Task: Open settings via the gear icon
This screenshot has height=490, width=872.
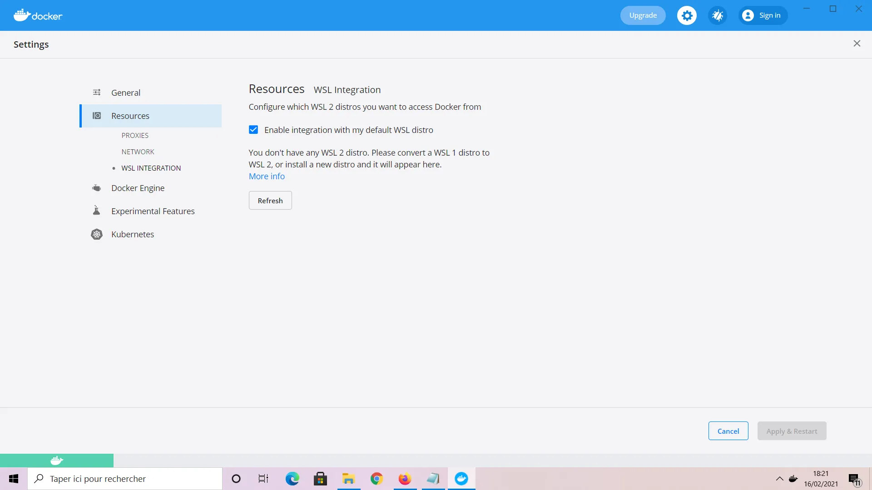Action: point(687,15)
